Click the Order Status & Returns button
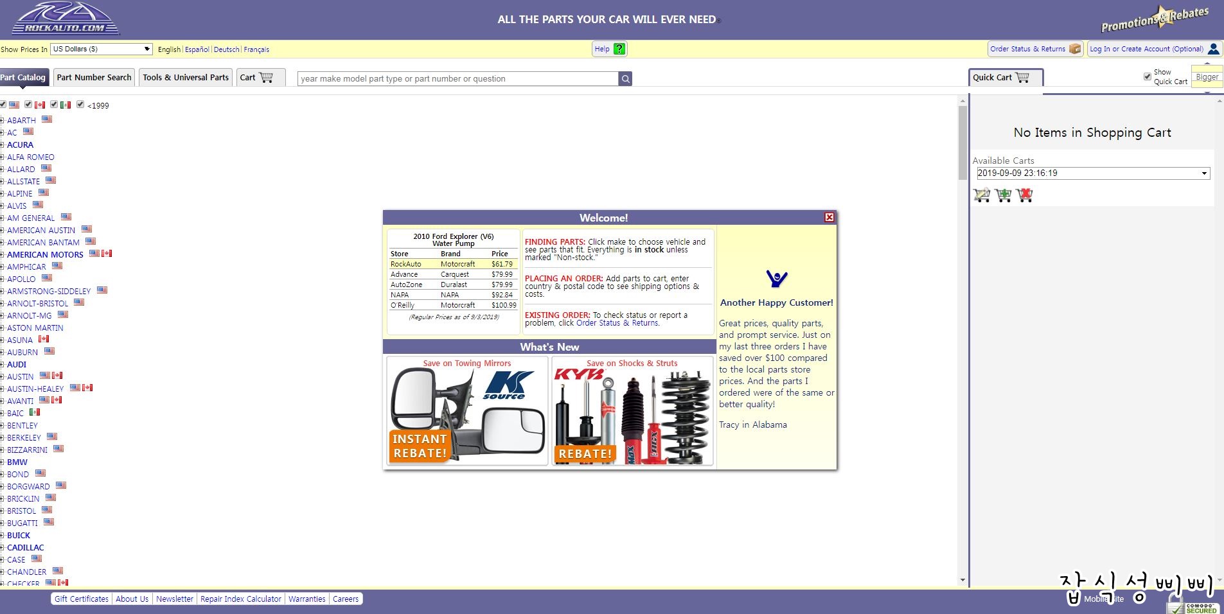This screenshot has width=1224, height=614. (1035, 49)
